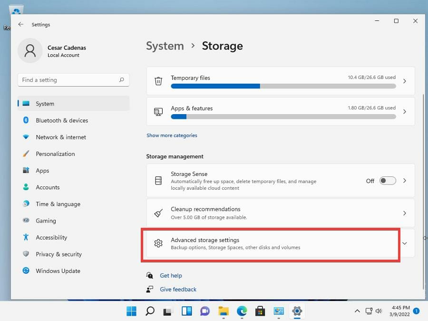Click the Privacy & security shield icon
Viewport: 428px width, 321px height.
coord(26,254)
